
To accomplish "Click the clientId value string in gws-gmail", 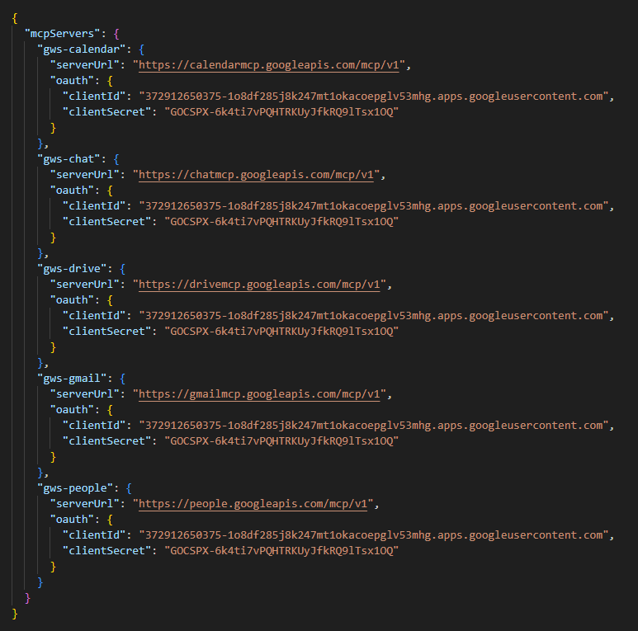I will click(x=374, y=426).
